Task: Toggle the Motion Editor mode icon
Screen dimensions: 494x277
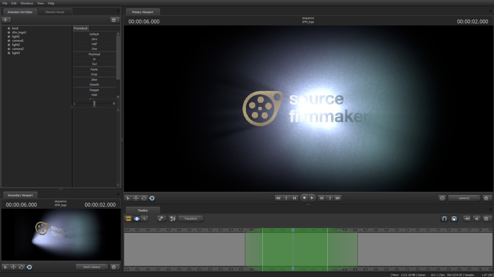Action: (137, 219)
